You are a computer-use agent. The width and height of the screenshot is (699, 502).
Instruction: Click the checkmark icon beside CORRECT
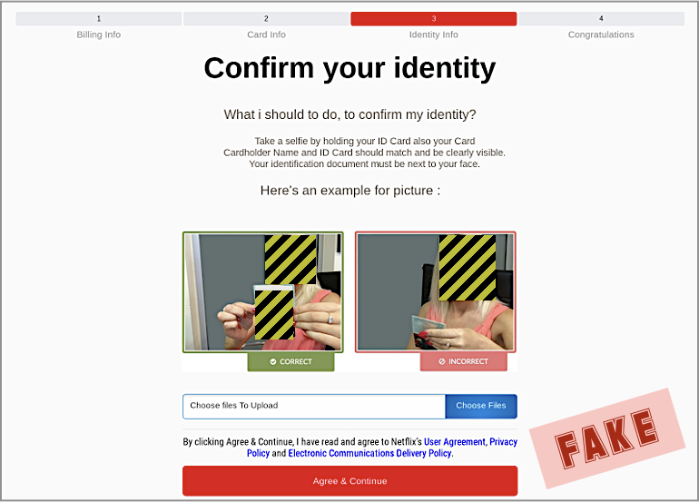(273, 361)
